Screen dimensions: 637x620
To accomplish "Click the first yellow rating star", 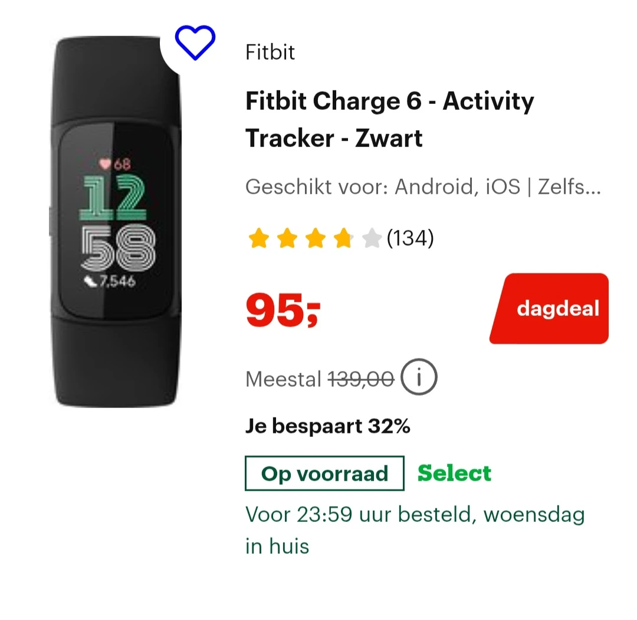I will 259,239.
